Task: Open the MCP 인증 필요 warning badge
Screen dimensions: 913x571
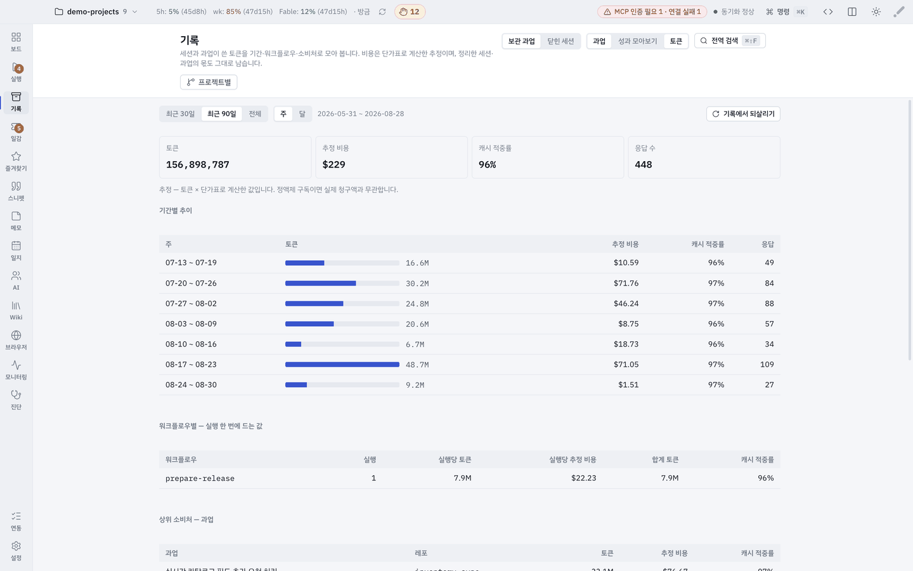Action: (652, 11)
